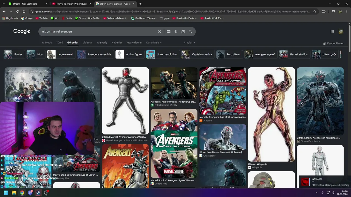Switch to the AI Modu tab
This screenshot has width=351, height=197.
tap(47, 43)
